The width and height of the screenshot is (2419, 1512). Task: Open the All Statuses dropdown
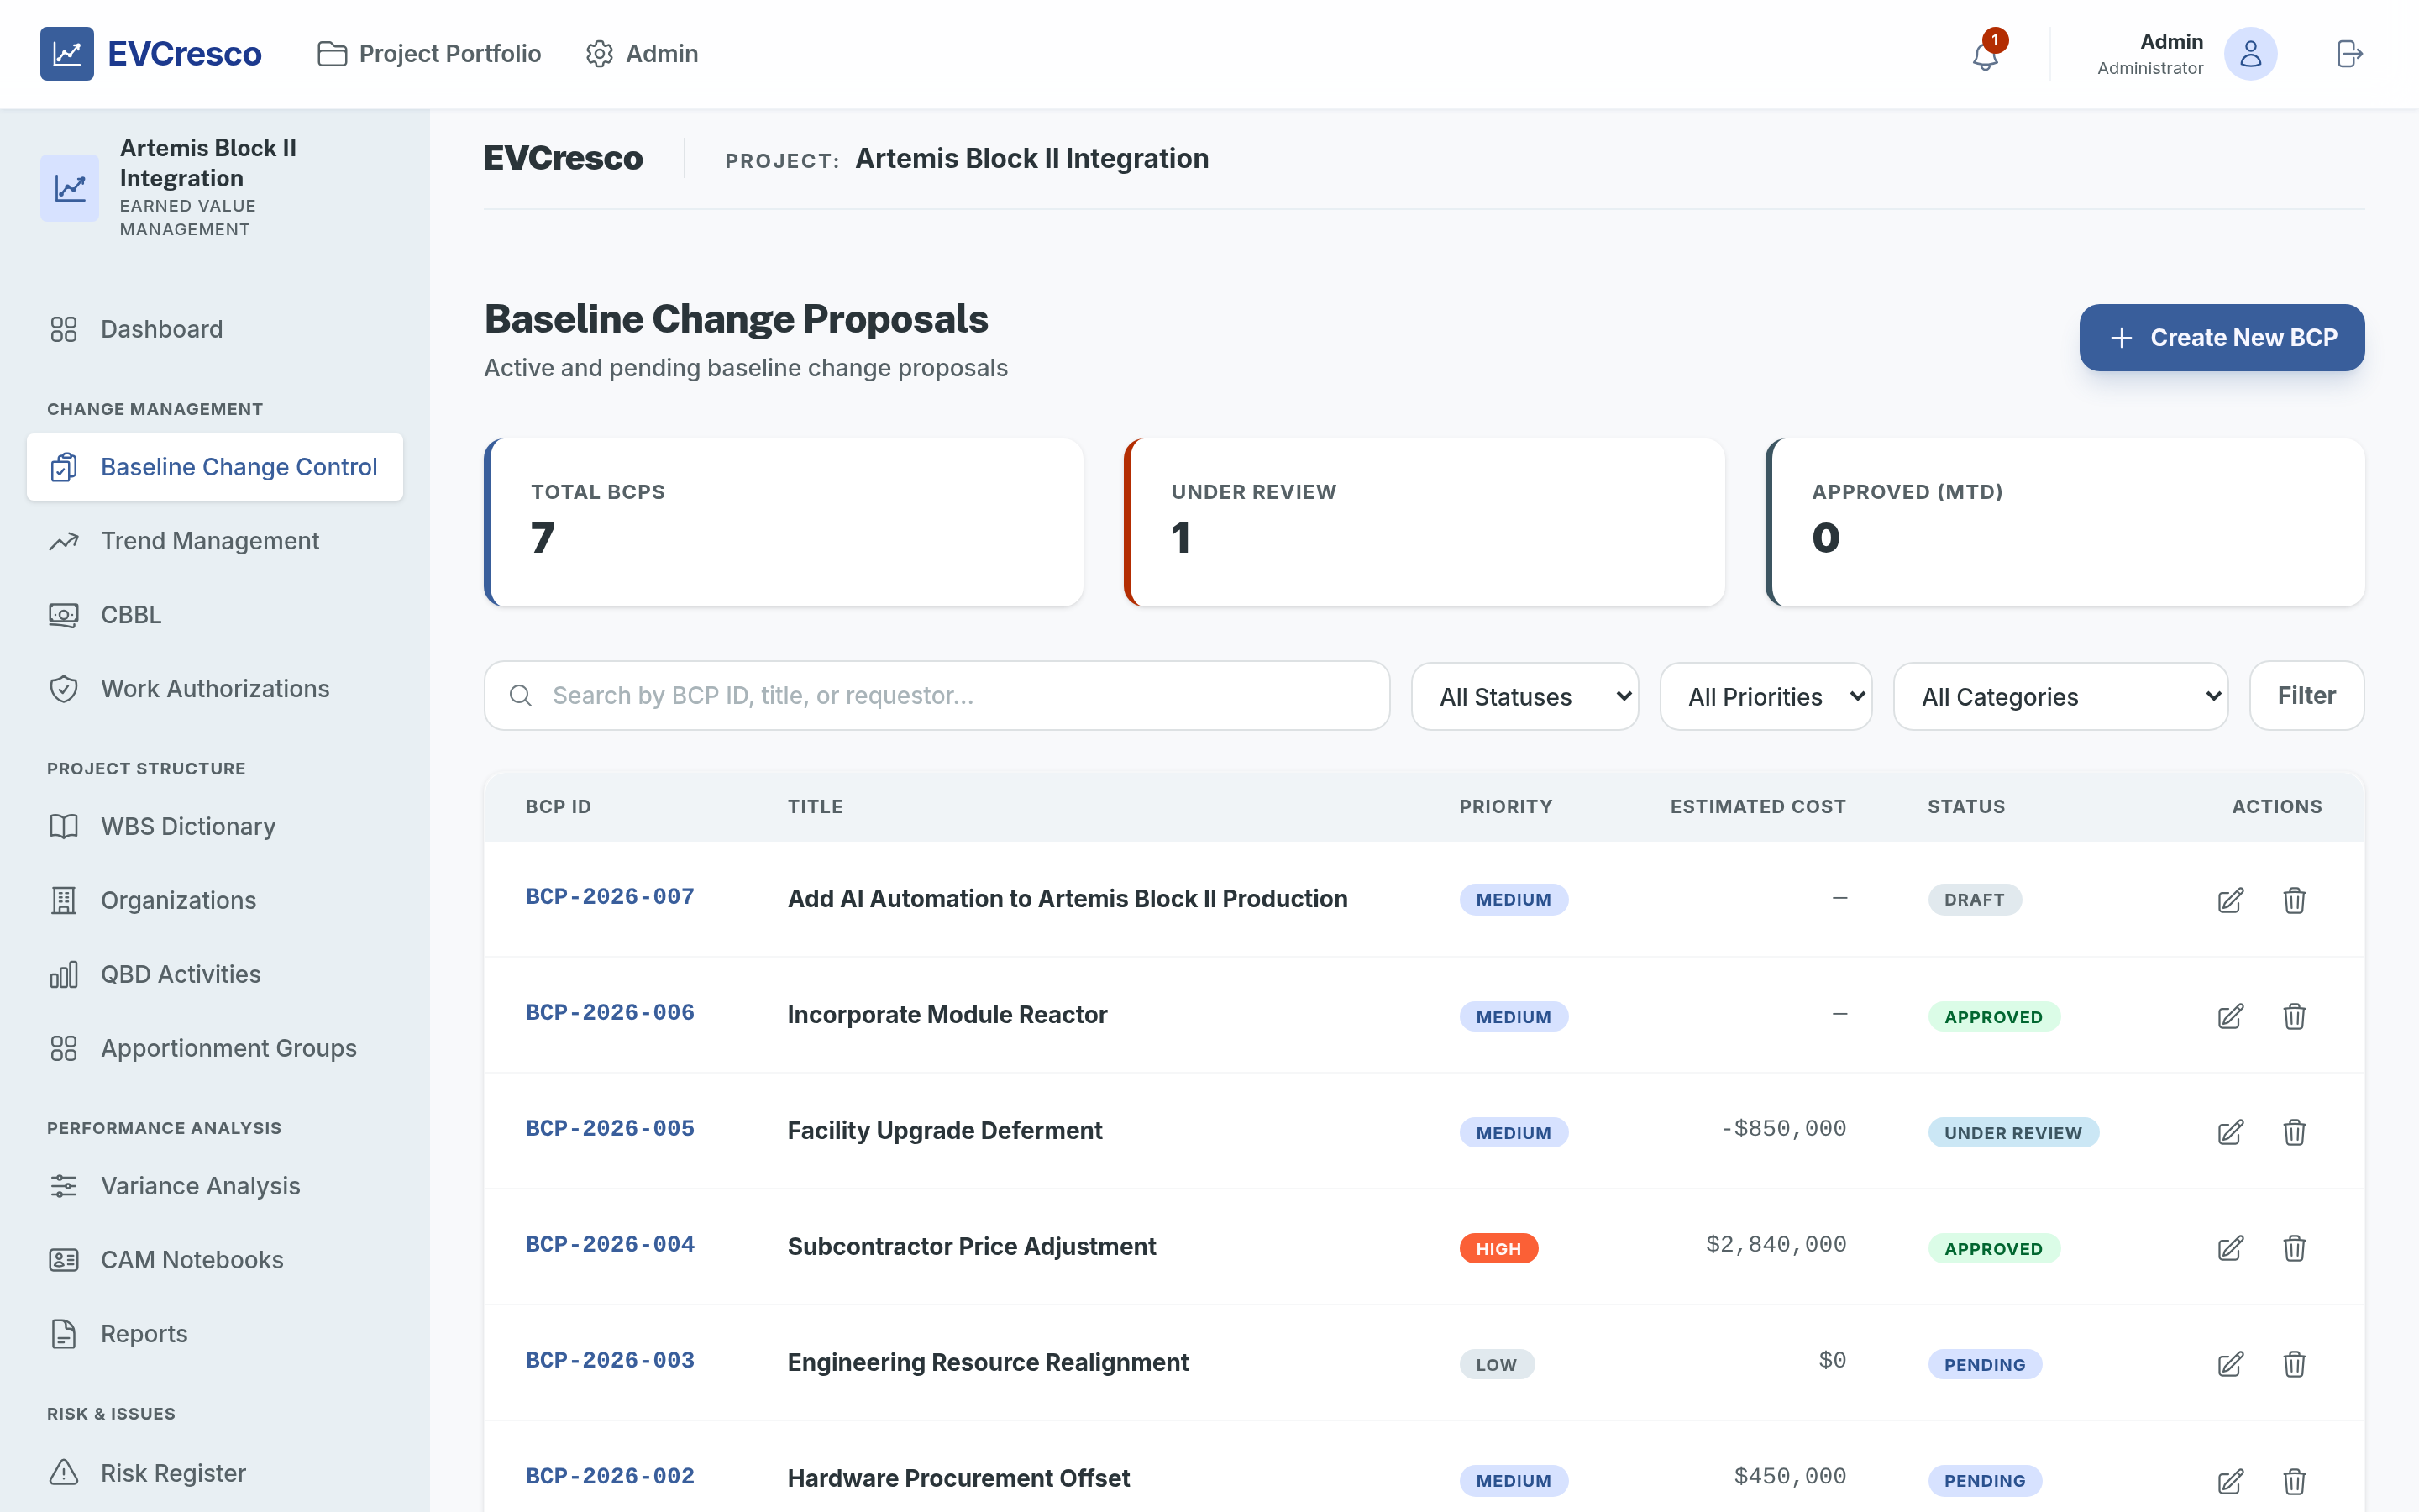click(1524, 696)
